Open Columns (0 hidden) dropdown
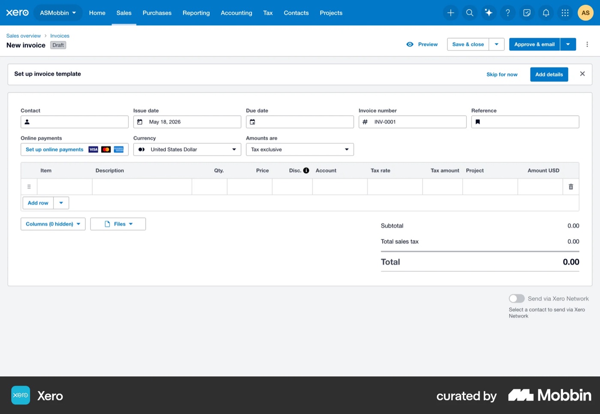The image size is (600, 414). coord(53,224)
